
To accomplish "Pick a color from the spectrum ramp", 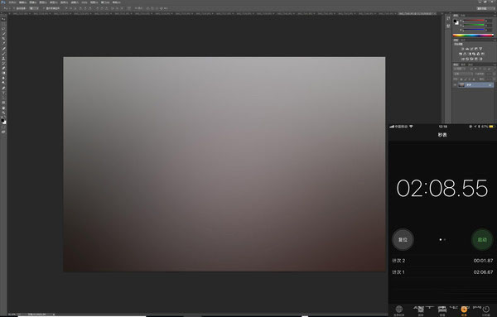I will tap(473, 36).
